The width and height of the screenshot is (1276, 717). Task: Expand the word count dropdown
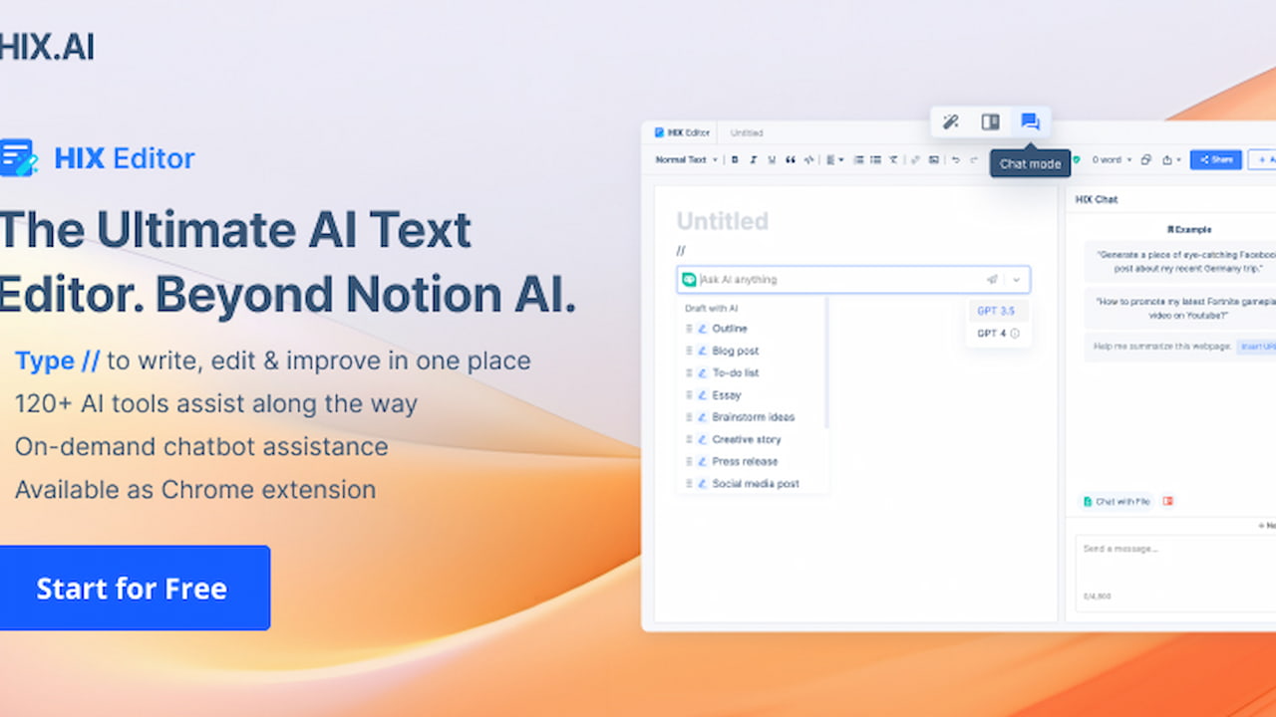(1129, 159)
